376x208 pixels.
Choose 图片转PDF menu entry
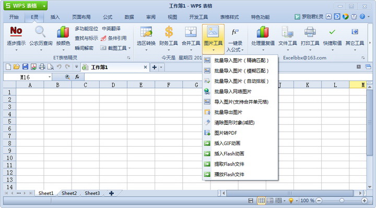tap(240, 133)
